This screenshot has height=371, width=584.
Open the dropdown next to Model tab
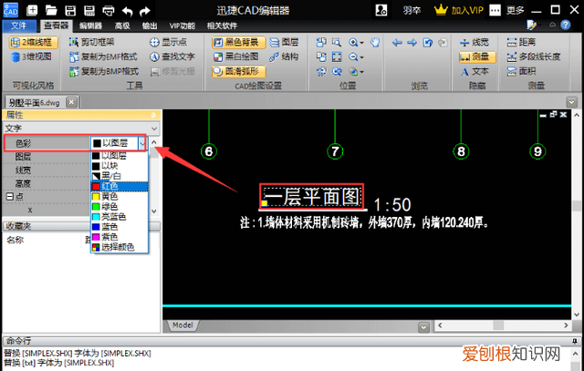pos(423,327)
